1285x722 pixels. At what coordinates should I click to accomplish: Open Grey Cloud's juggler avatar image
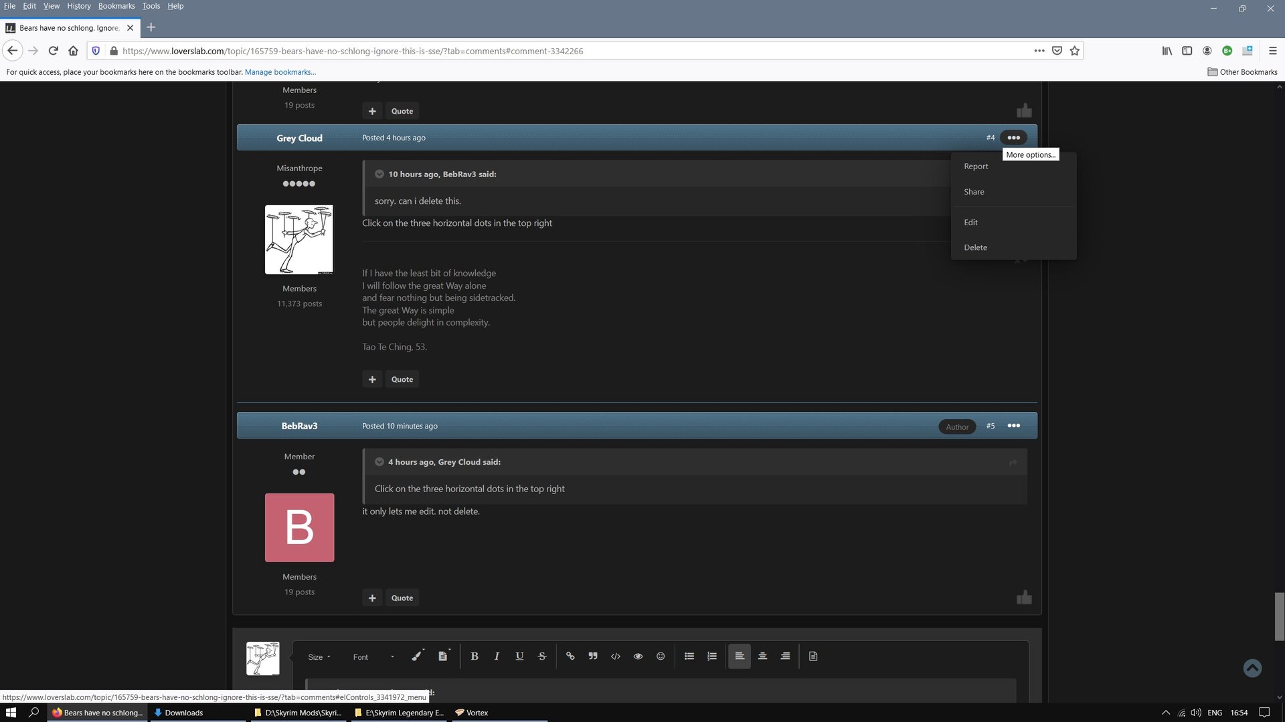[x=299, y=240]
